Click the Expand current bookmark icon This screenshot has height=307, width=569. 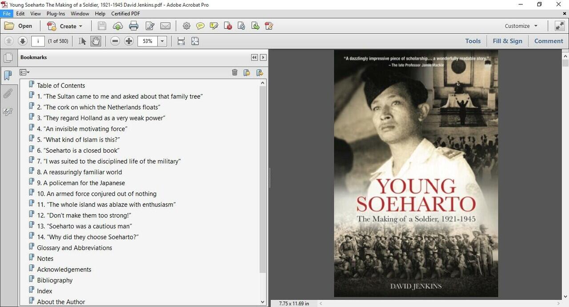pos(260,72)
